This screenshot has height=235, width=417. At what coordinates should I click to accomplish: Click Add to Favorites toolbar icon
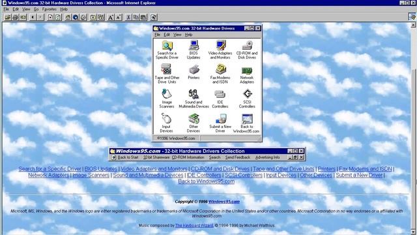[x=101, y=18]
